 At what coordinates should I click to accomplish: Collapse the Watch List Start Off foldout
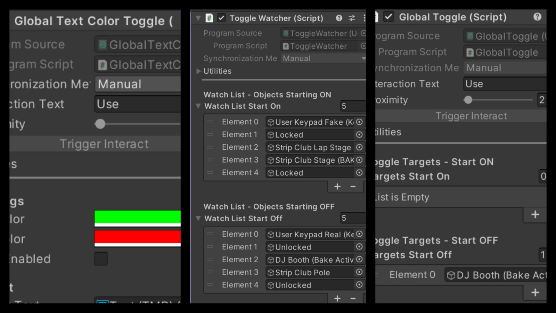(198, 219)
